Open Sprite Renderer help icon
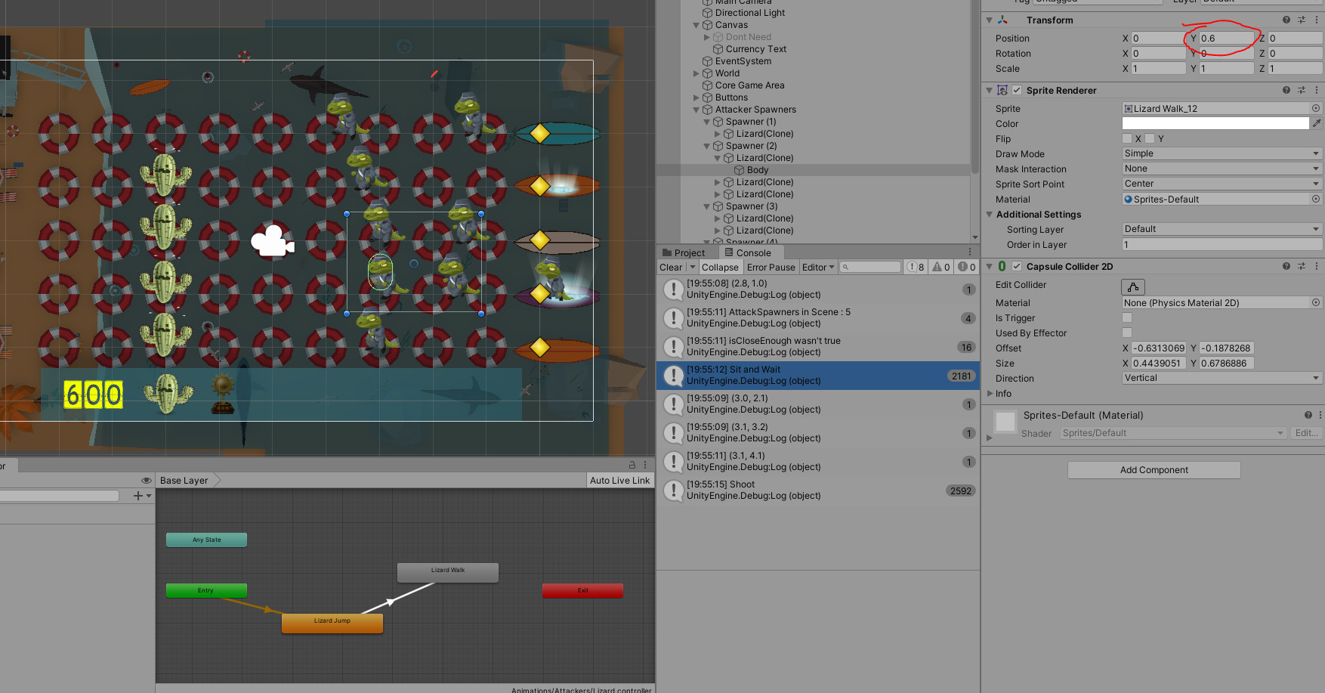Screen dimensions: 1325x693 pos(1286,90)
